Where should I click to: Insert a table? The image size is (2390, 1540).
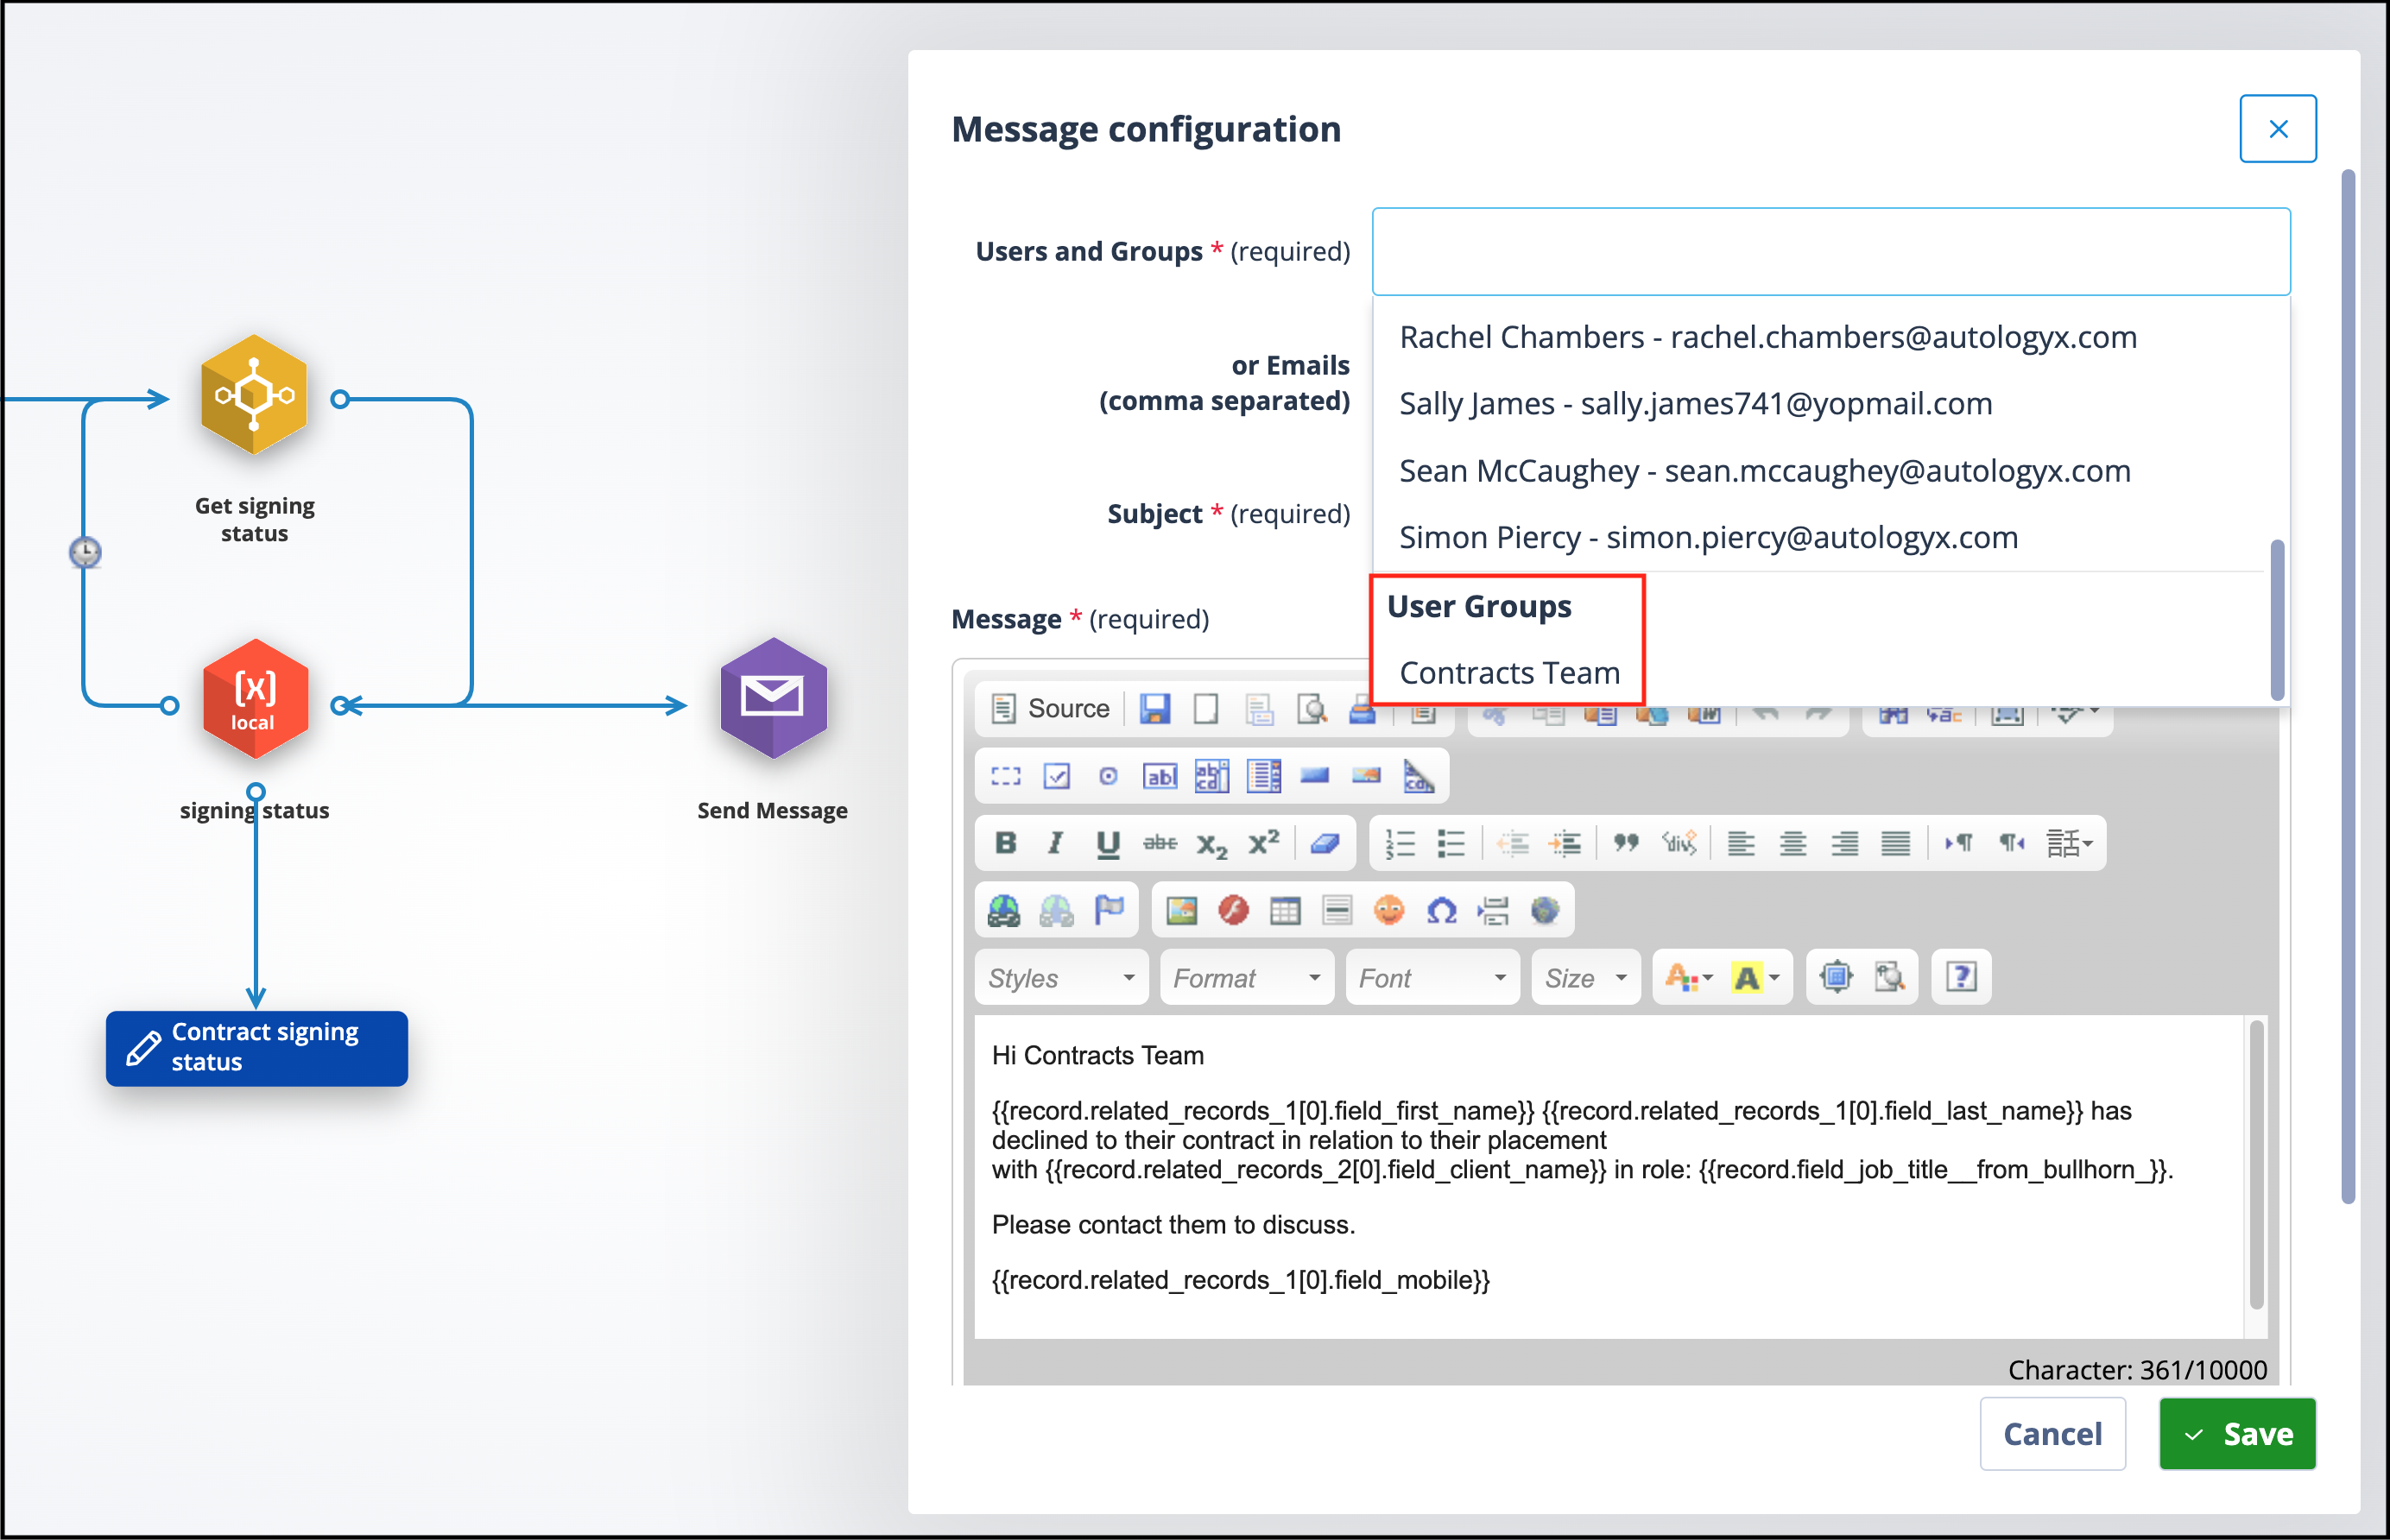pos(1285,910)
